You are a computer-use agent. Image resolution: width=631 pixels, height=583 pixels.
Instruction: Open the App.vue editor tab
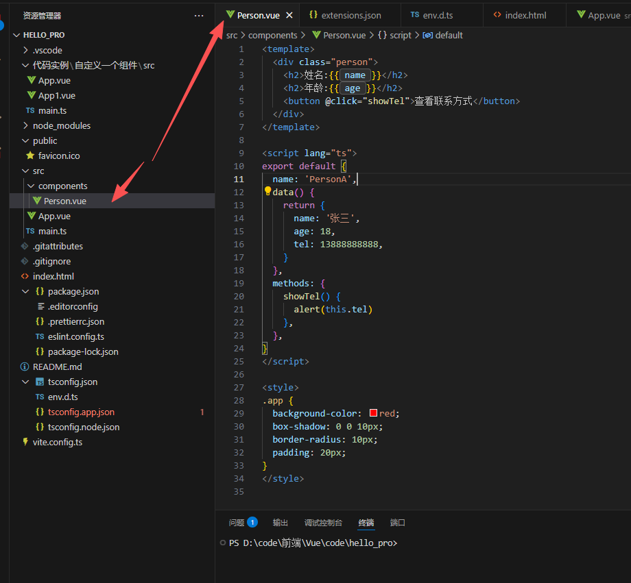click(599, 15)
